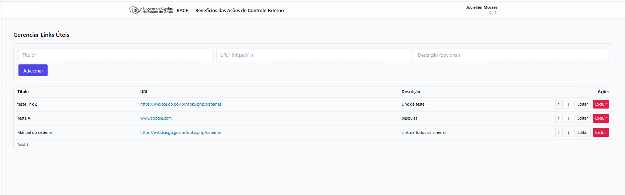Move 'Manual do sistema' row down
Viewport: 625px width, 195px height.
[x=569, y=132]
